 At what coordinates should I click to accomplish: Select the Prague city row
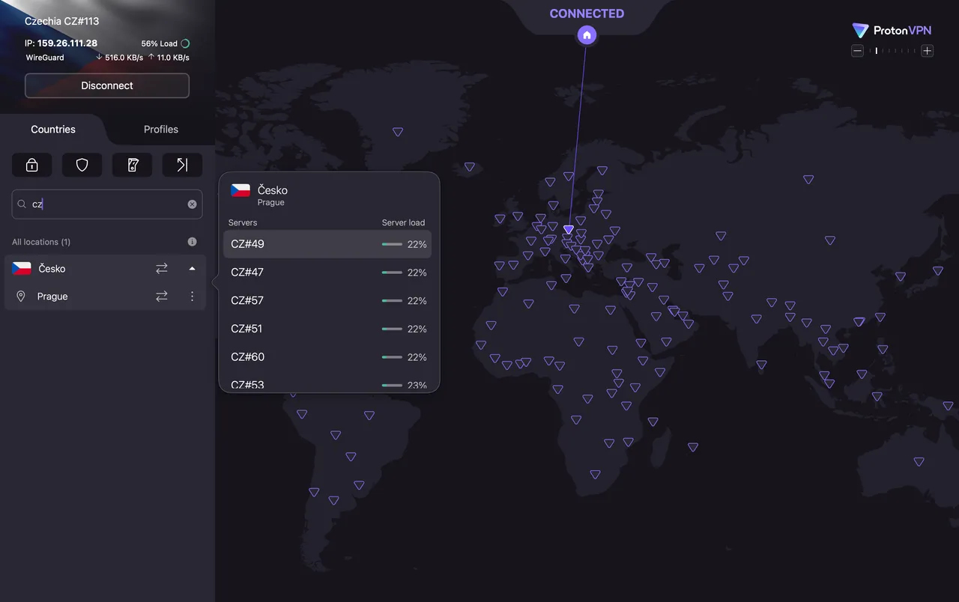pos(105,297)
